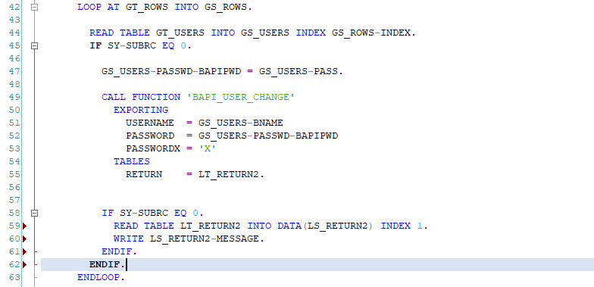Collapse the IF block at line 58
Image resolution: width=594 pixels, height=287 pixels.
click(x=35, y=213)
